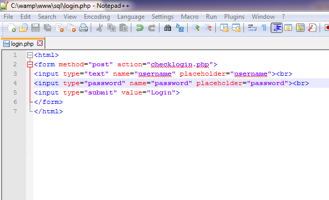Image resolution: width=329 pixels, height=200 pixels.
Task: Open the ? help menu
Action: tap(283, 17)
